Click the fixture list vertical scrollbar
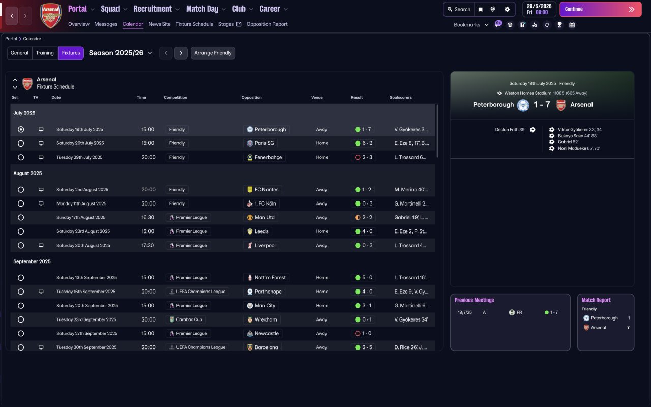This screenshot has height=407, width=651. [x=437, y=131]
